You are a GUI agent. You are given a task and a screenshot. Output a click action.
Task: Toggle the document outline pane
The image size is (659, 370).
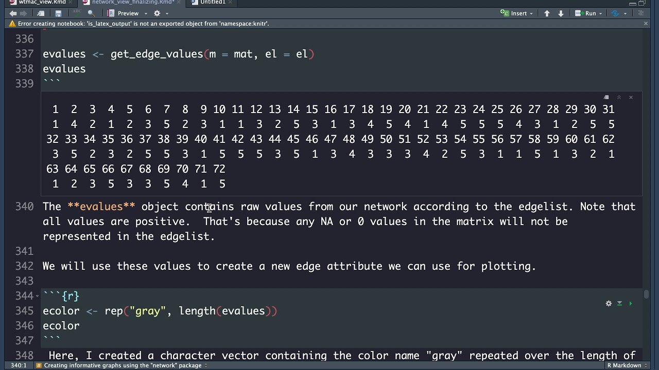(x=641, y=13)
